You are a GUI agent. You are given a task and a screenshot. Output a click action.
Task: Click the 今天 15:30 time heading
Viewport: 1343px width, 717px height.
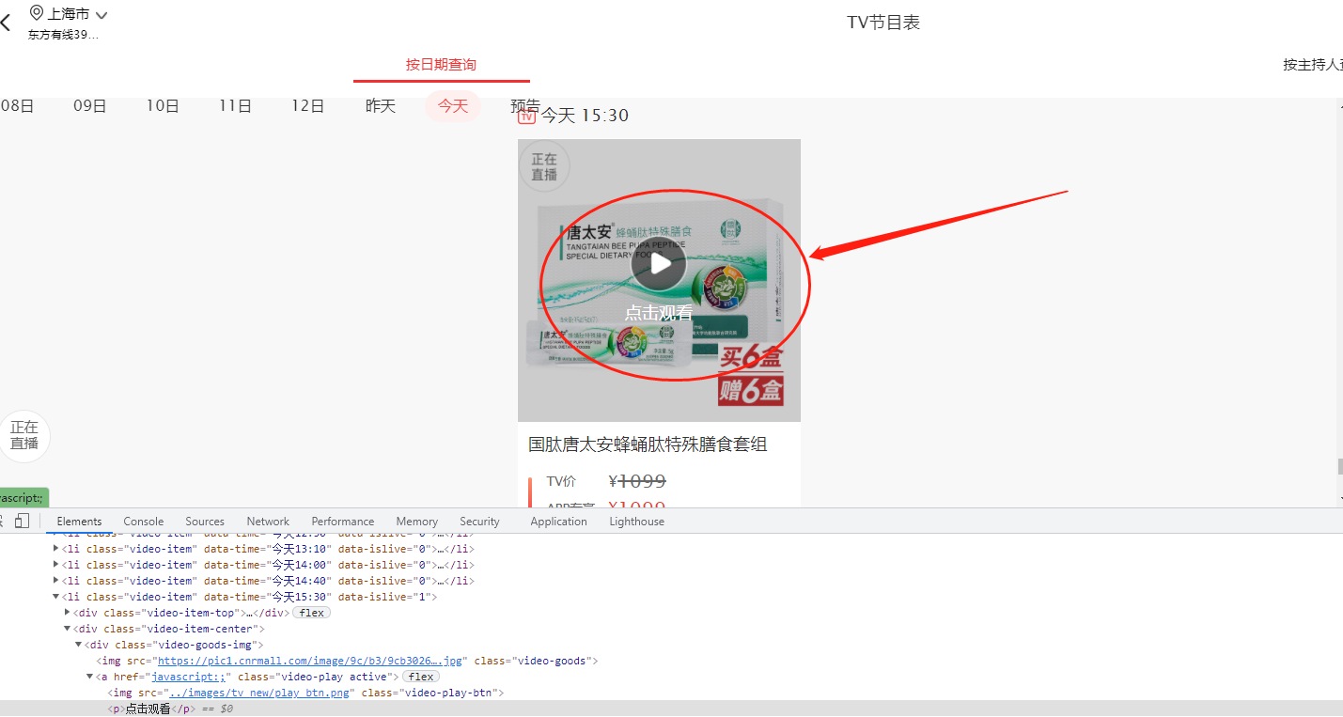tap(585, 116)
